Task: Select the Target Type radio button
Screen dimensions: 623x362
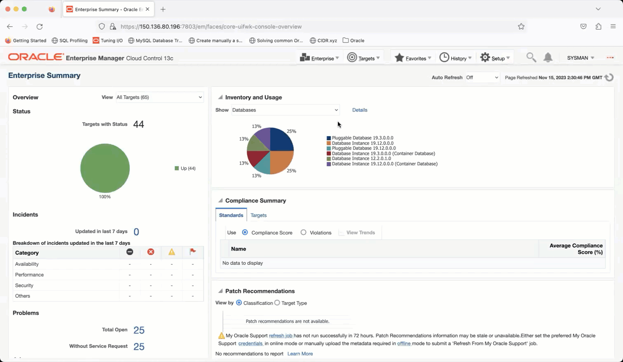Action: click(277, 303)
